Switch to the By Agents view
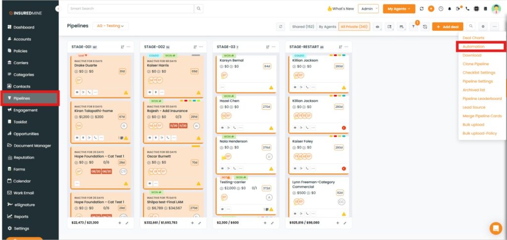 click(327, 27)
